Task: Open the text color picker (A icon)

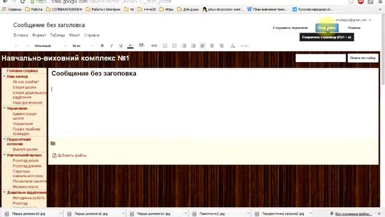Action: [x=131, y=46]
